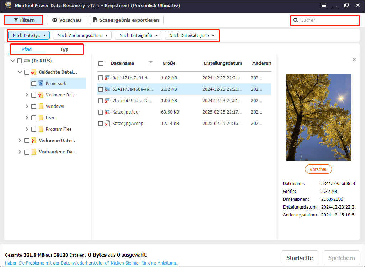Tick the Users folder checkbox
Viewport: 365px width, 267px height.
click(34, 118)
